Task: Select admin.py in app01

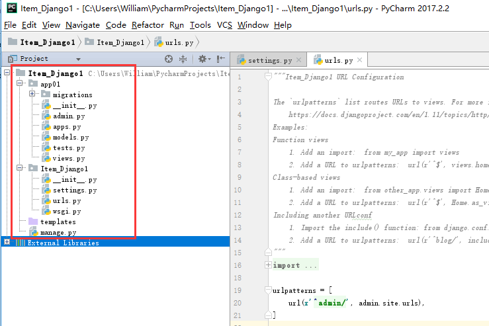Action: (x=69, y=116)
